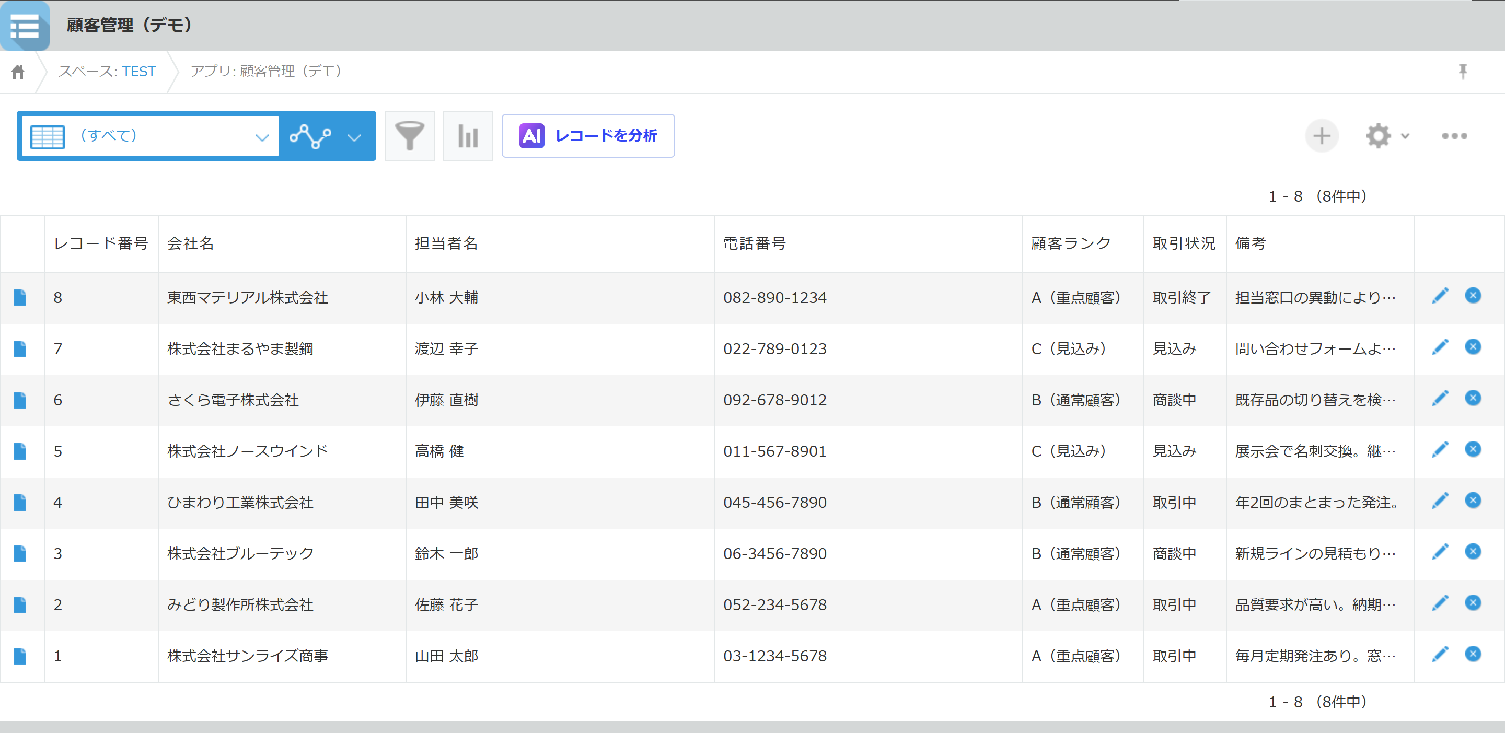Expand the graph view chevron
The width and height of the screenshot is (1505, 733).
[x=354, y=137]
